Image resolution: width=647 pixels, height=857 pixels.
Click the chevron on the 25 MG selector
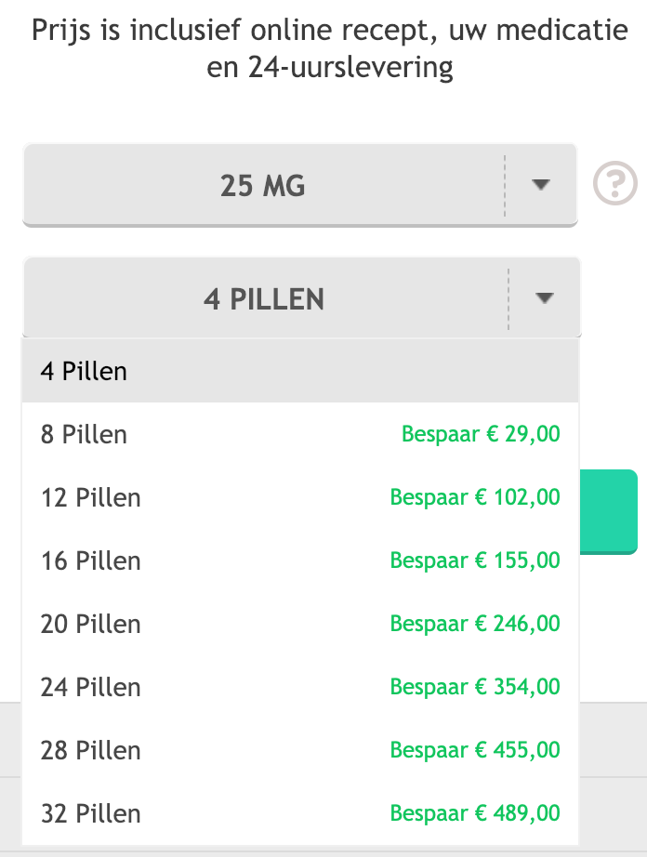(x=542, y=185)
